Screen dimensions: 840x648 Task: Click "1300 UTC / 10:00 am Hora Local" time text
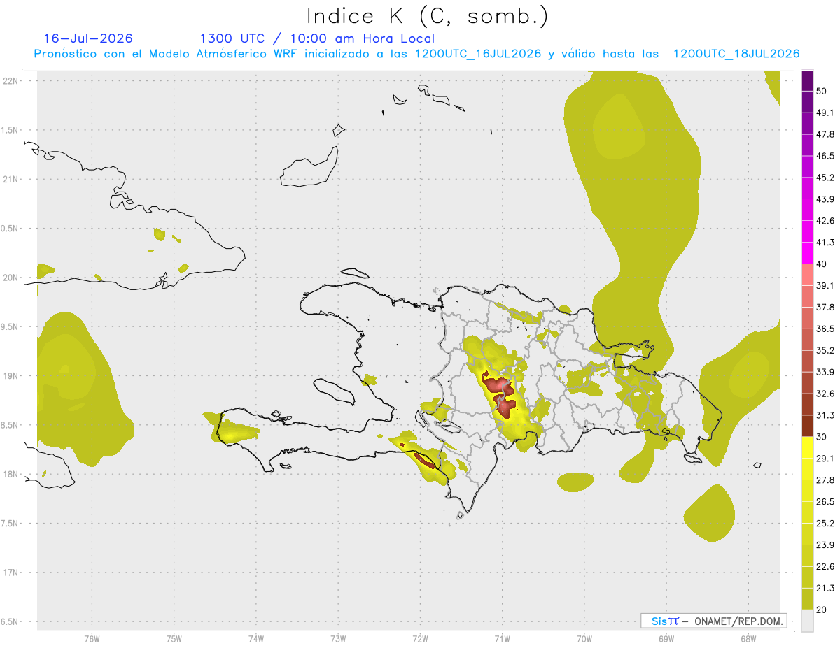coord(317,38)
